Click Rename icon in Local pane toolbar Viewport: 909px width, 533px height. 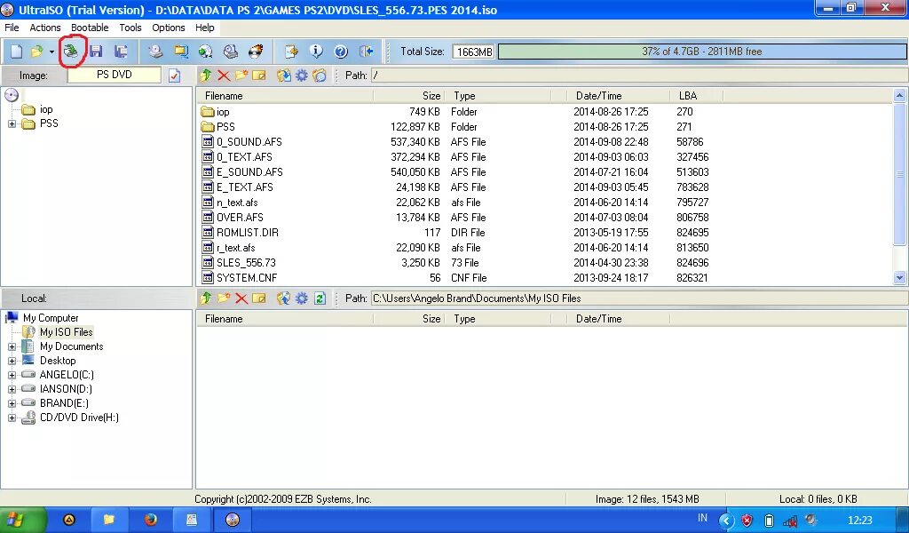tap(259, 298)
